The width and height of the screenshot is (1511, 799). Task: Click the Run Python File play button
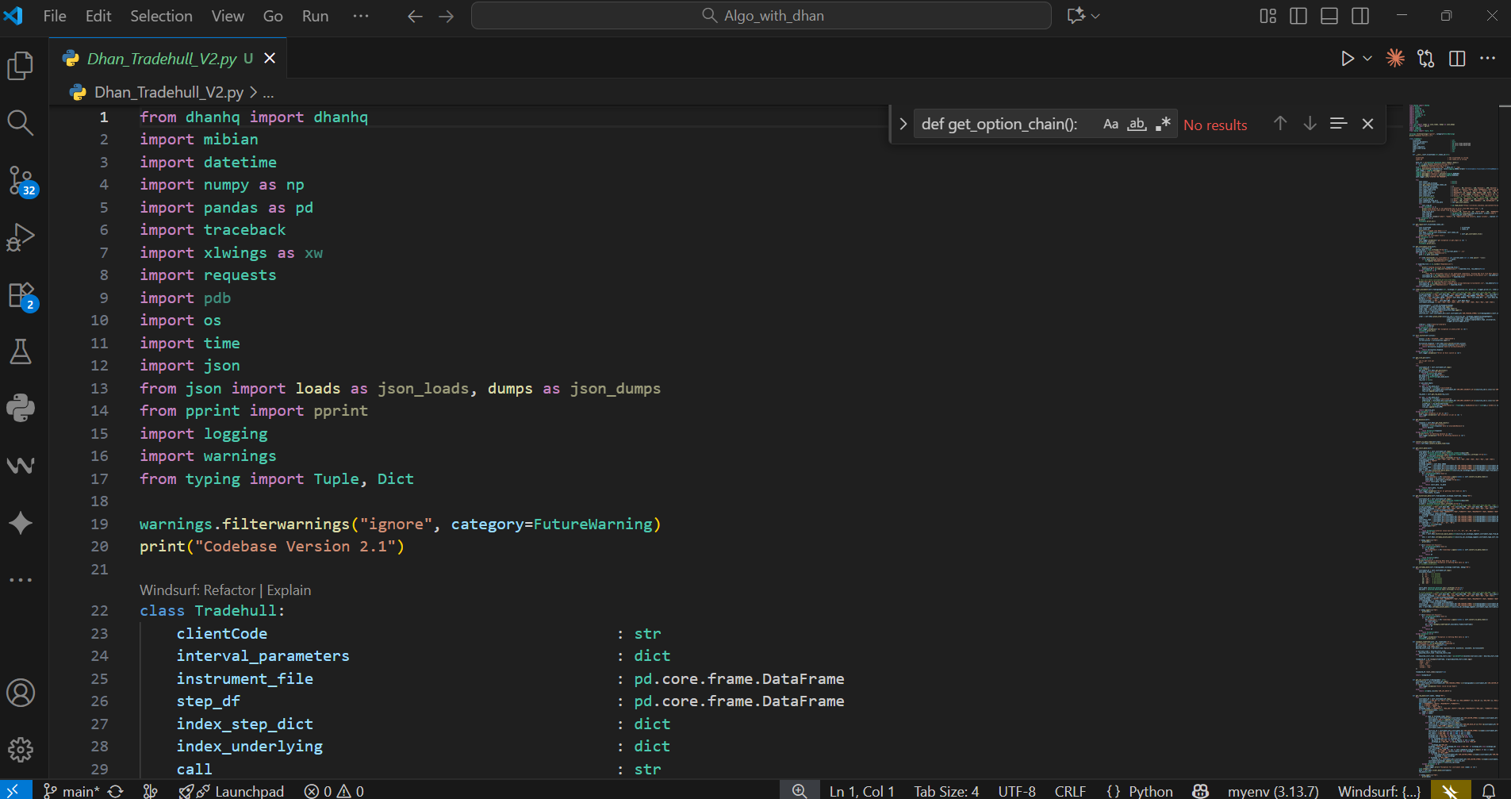[1347, 59]
